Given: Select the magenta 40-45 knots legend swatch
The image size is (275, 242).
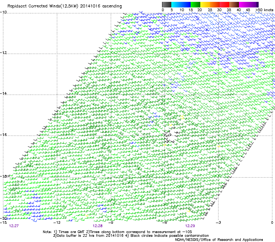Looking at the screenshot, I should point(244,4).
